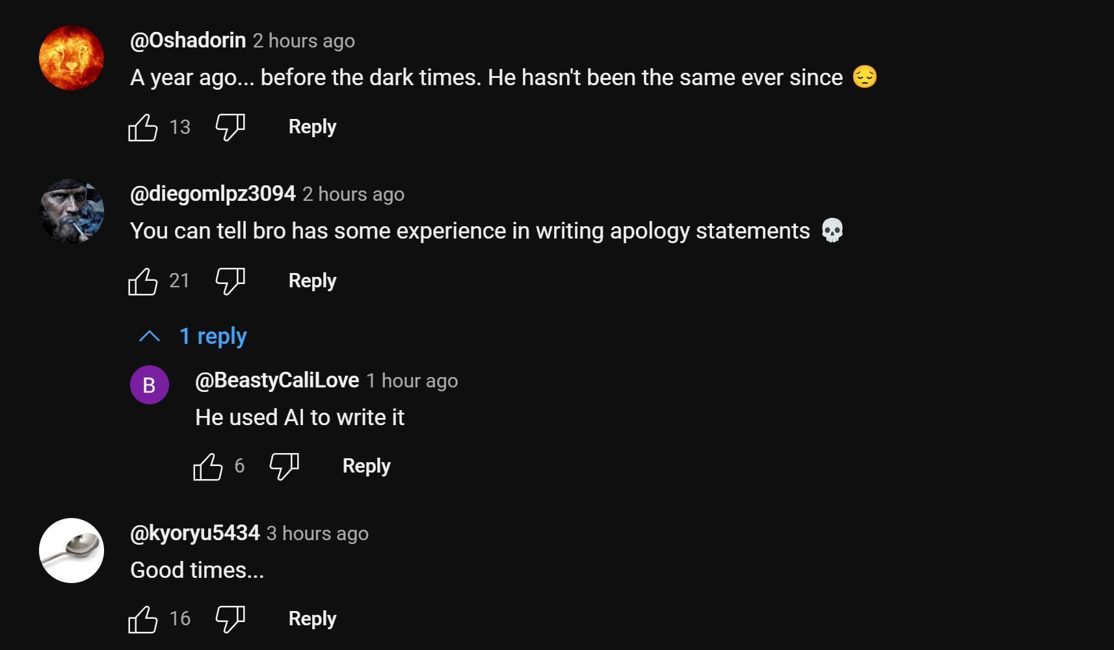Reply to @diegomlpz3094's comment
The width and height of the screenshot is (1114, 650).
point(312,281)
